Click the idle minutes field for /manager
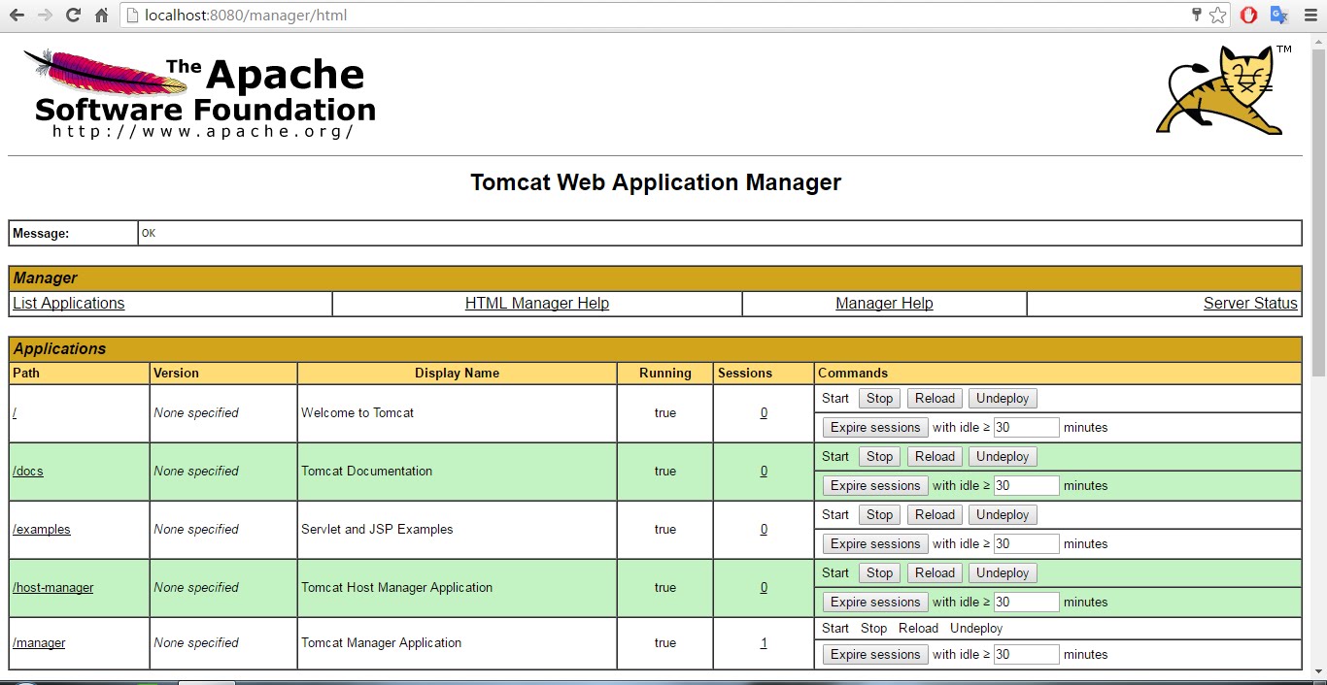The height and width of the screenshot is (685, 1327). click(x=1025, y=655)
